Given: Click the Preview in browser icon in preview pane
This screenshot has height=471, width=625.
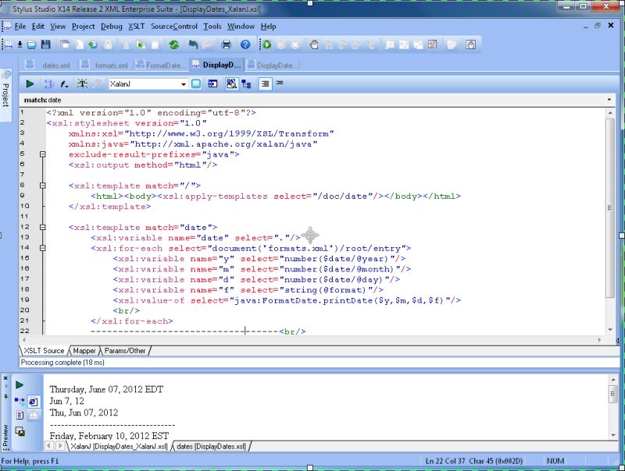Looking at the screenshot, I should pos(33,402).
